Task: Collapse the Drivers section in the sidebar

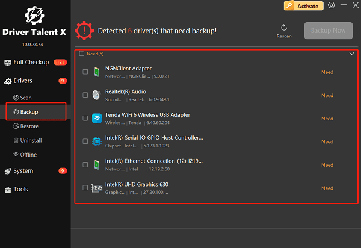Action: pos(24,81)
